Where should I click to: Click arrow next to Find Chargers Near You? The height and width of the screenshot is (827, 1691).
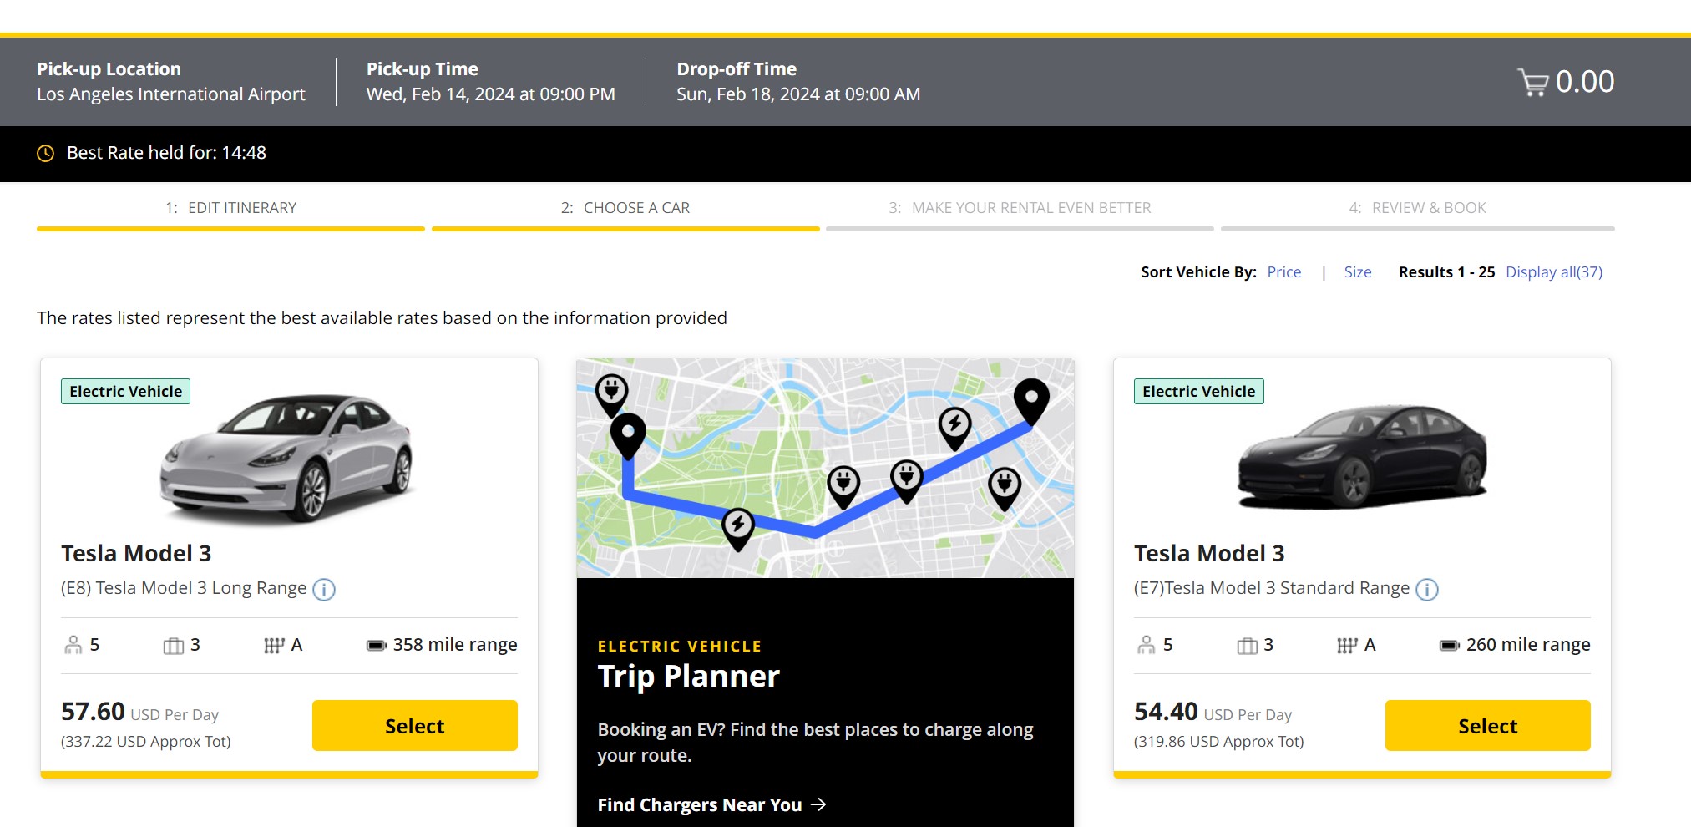coord(818,804)
